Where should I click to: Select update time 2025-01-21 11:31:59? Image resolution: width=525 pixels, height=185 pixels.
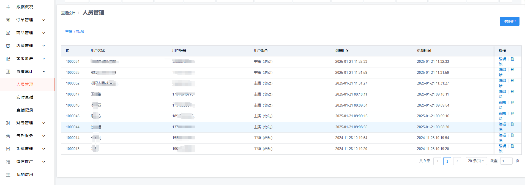pos(433,73)
